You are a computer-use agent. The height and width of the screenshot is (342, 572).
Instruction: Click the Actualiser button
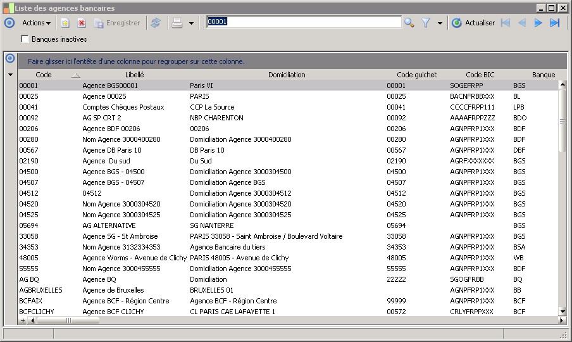[473, 23]
